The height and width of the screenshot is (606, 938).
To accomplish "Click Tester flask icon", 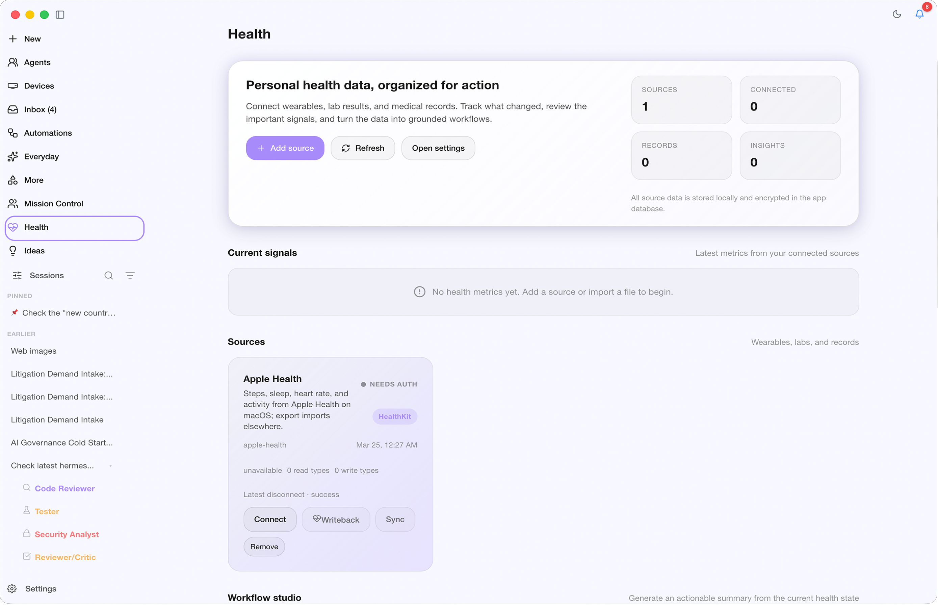I will 27,511.
